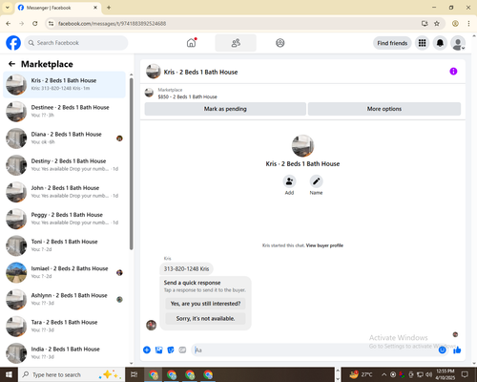Open the Facebook menu grid icon
Screen dimensions: 477x382
tap(422, 43)
